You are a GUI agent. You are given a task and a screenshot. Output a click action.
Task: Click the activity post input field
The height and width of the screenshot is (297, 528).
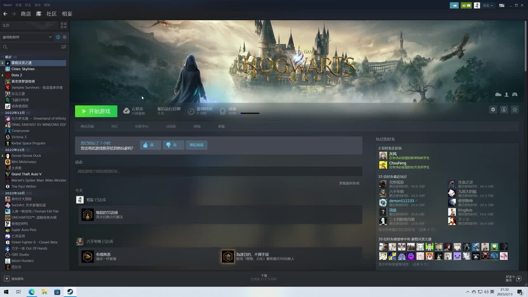pos(219,171)
